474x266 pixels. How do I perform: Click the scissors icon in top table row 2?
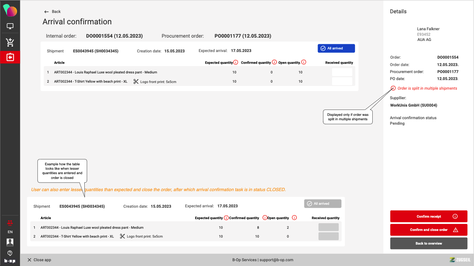[136, 82]
